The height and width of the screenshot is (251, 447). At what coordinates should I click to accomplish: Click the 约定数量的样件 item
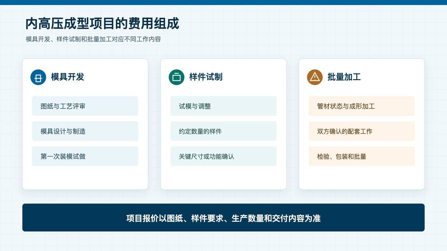click(223, 131)
